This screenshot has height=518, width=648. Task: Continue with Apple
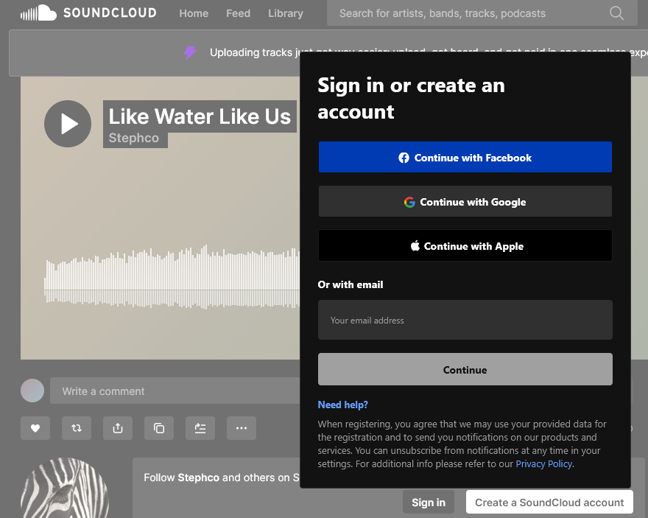[x=465, y=245]
